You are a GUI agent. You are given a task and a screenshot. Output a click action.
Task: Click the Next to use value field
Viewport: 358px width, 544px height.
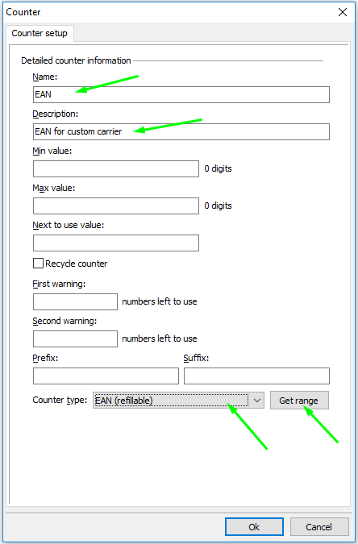(x=116, y=243)
